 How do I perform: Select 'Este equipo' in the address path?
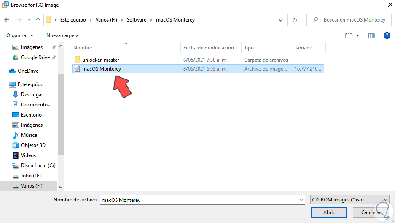[73, 20]
